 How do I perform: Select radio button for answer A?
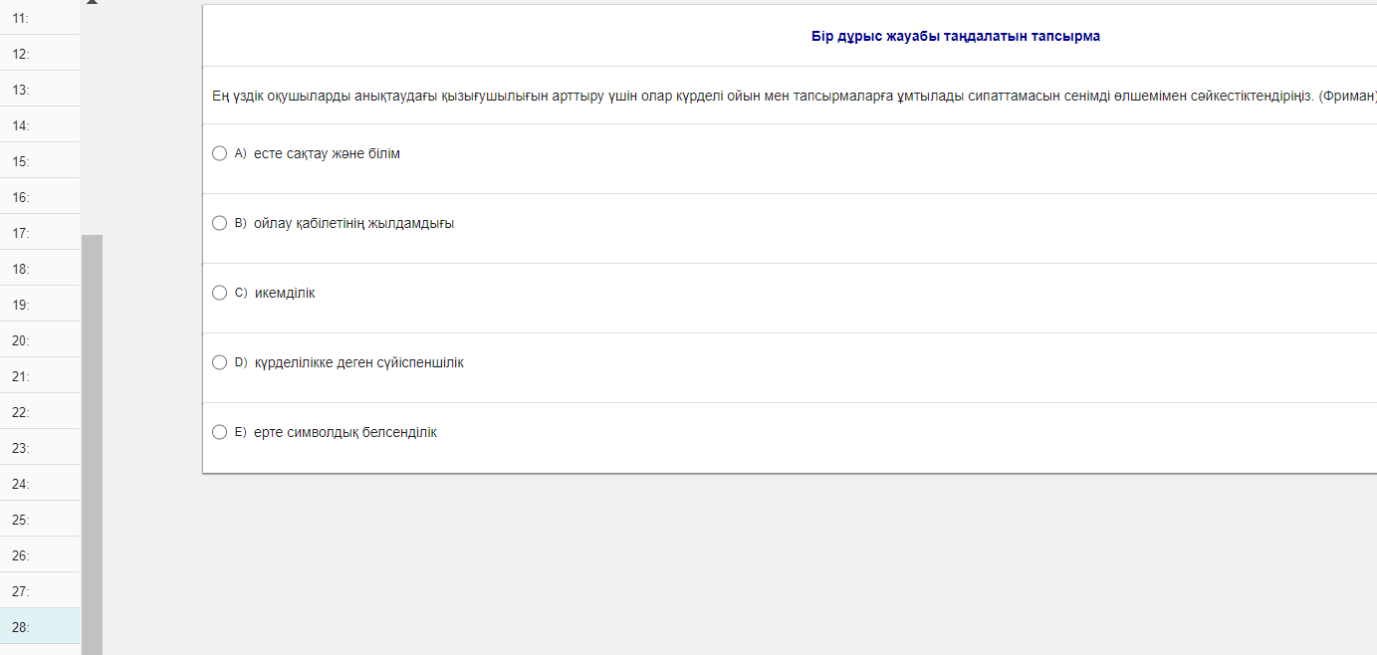[x=220, y=153]
